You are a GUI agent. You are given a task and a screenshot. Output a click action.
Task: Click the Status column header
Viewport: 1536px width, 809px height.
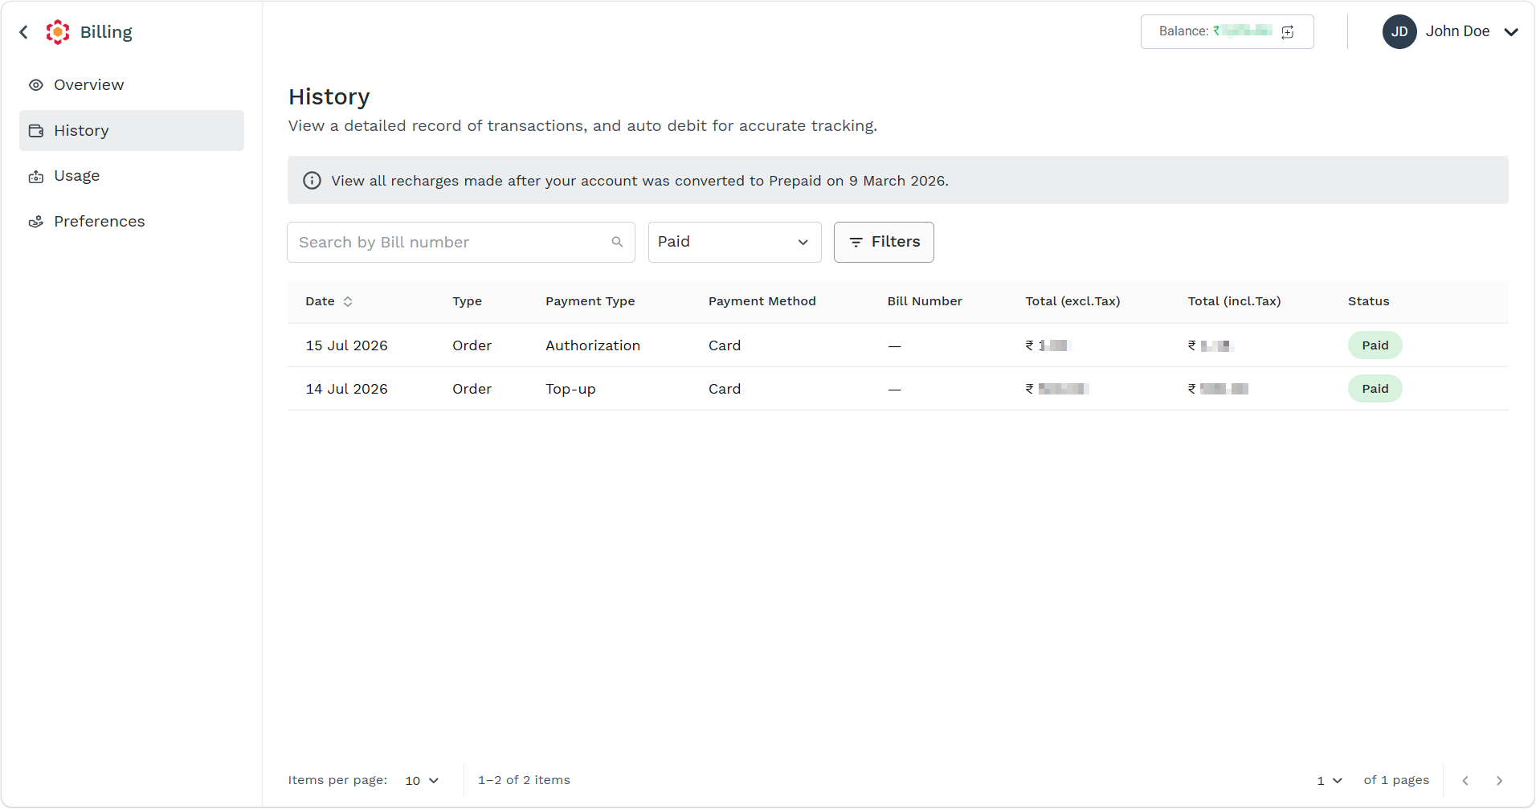pyautogui.click(x=1369, y=302)
